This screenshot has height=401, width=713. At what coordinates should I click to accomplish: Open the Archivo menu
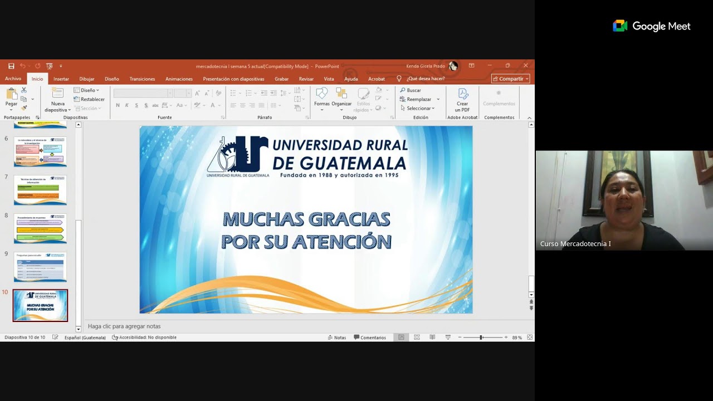pos(13,79)
